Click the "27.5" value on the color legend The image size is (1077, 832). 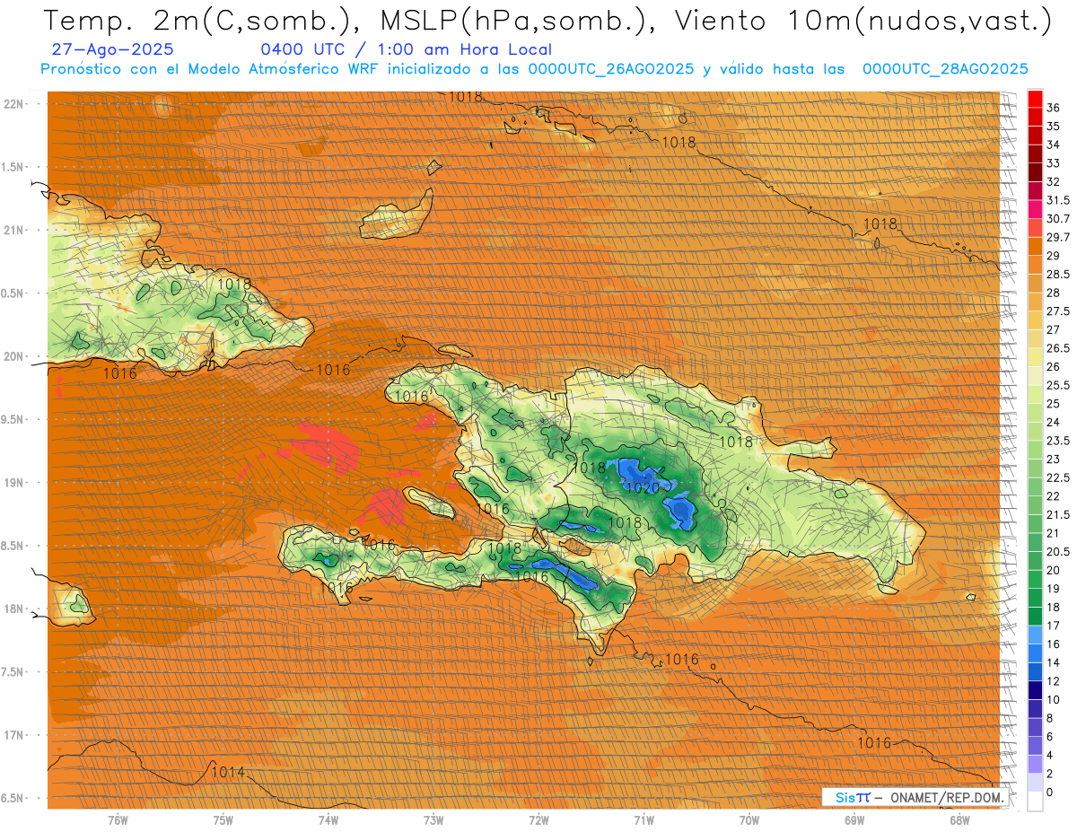(x=1058, y=311)
